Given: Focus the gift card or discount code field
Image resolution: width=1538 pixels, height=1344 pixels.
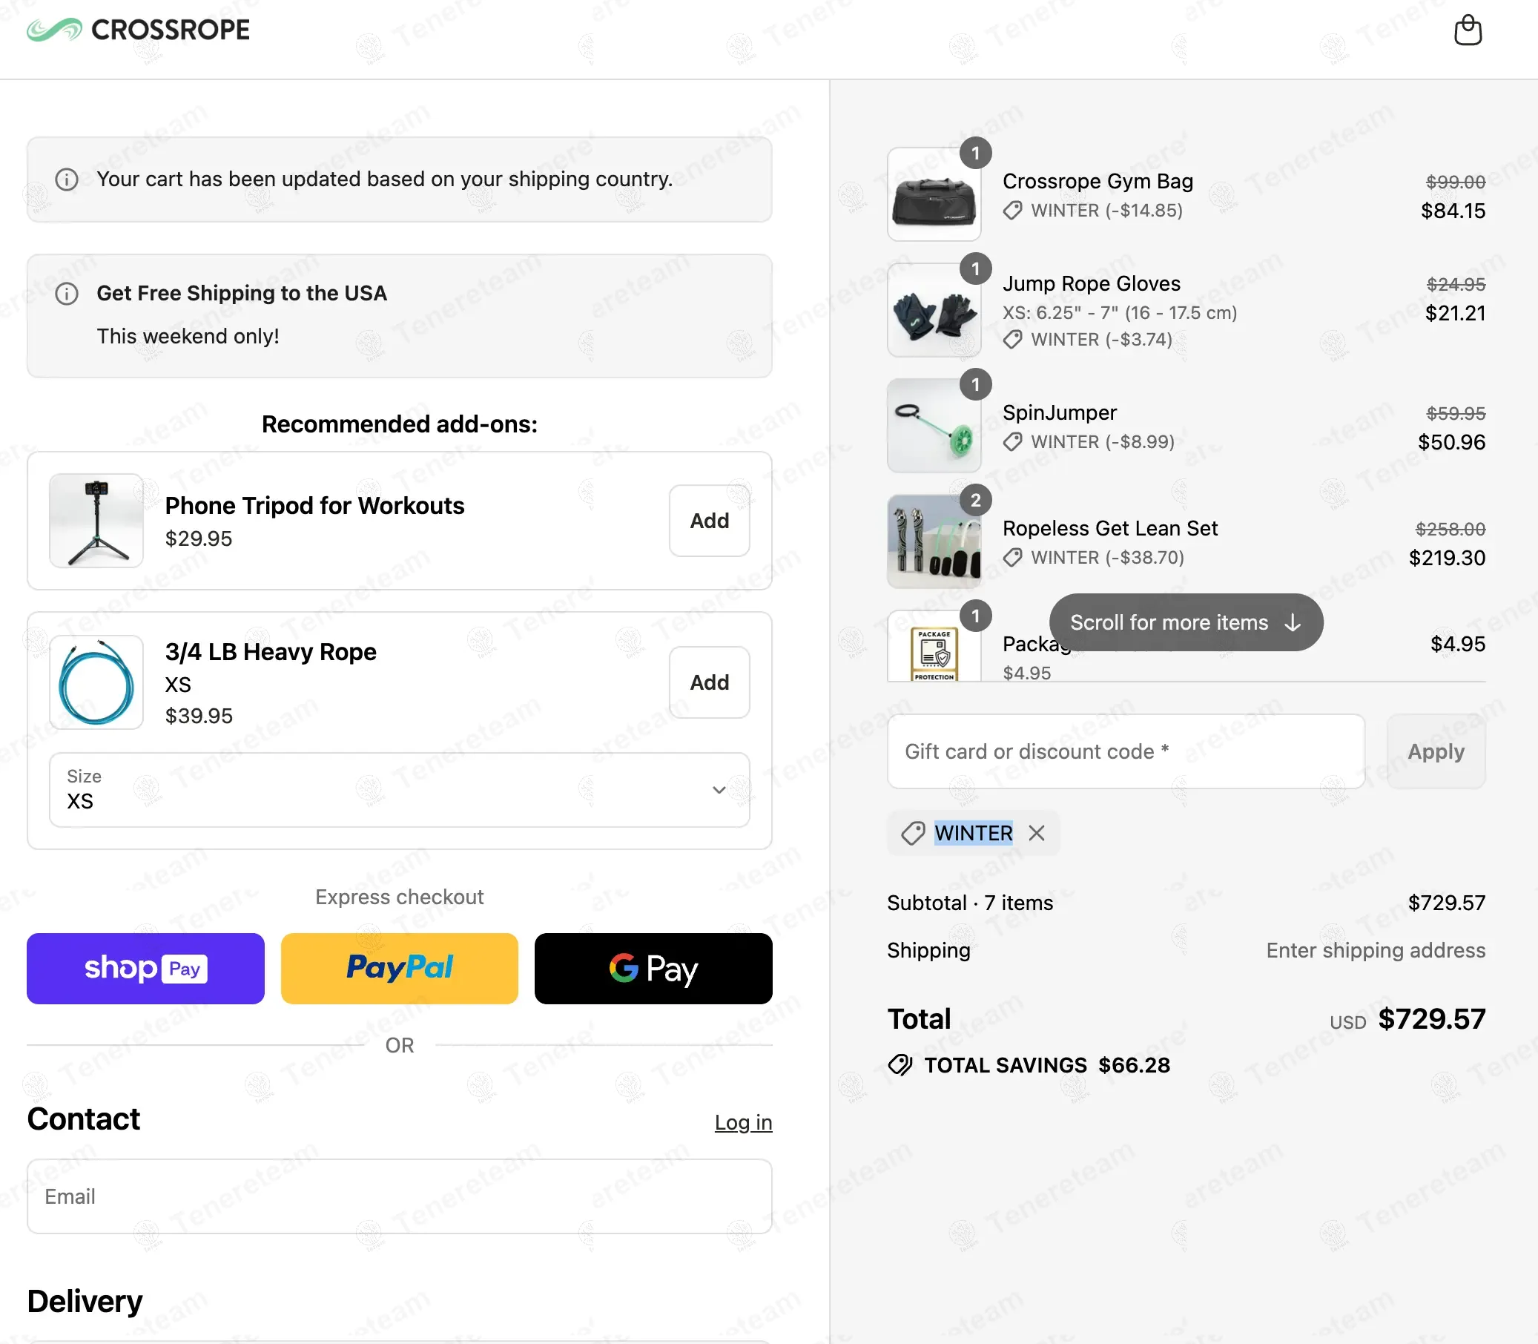Looking at the screenshot, I should coord(1125,751).
